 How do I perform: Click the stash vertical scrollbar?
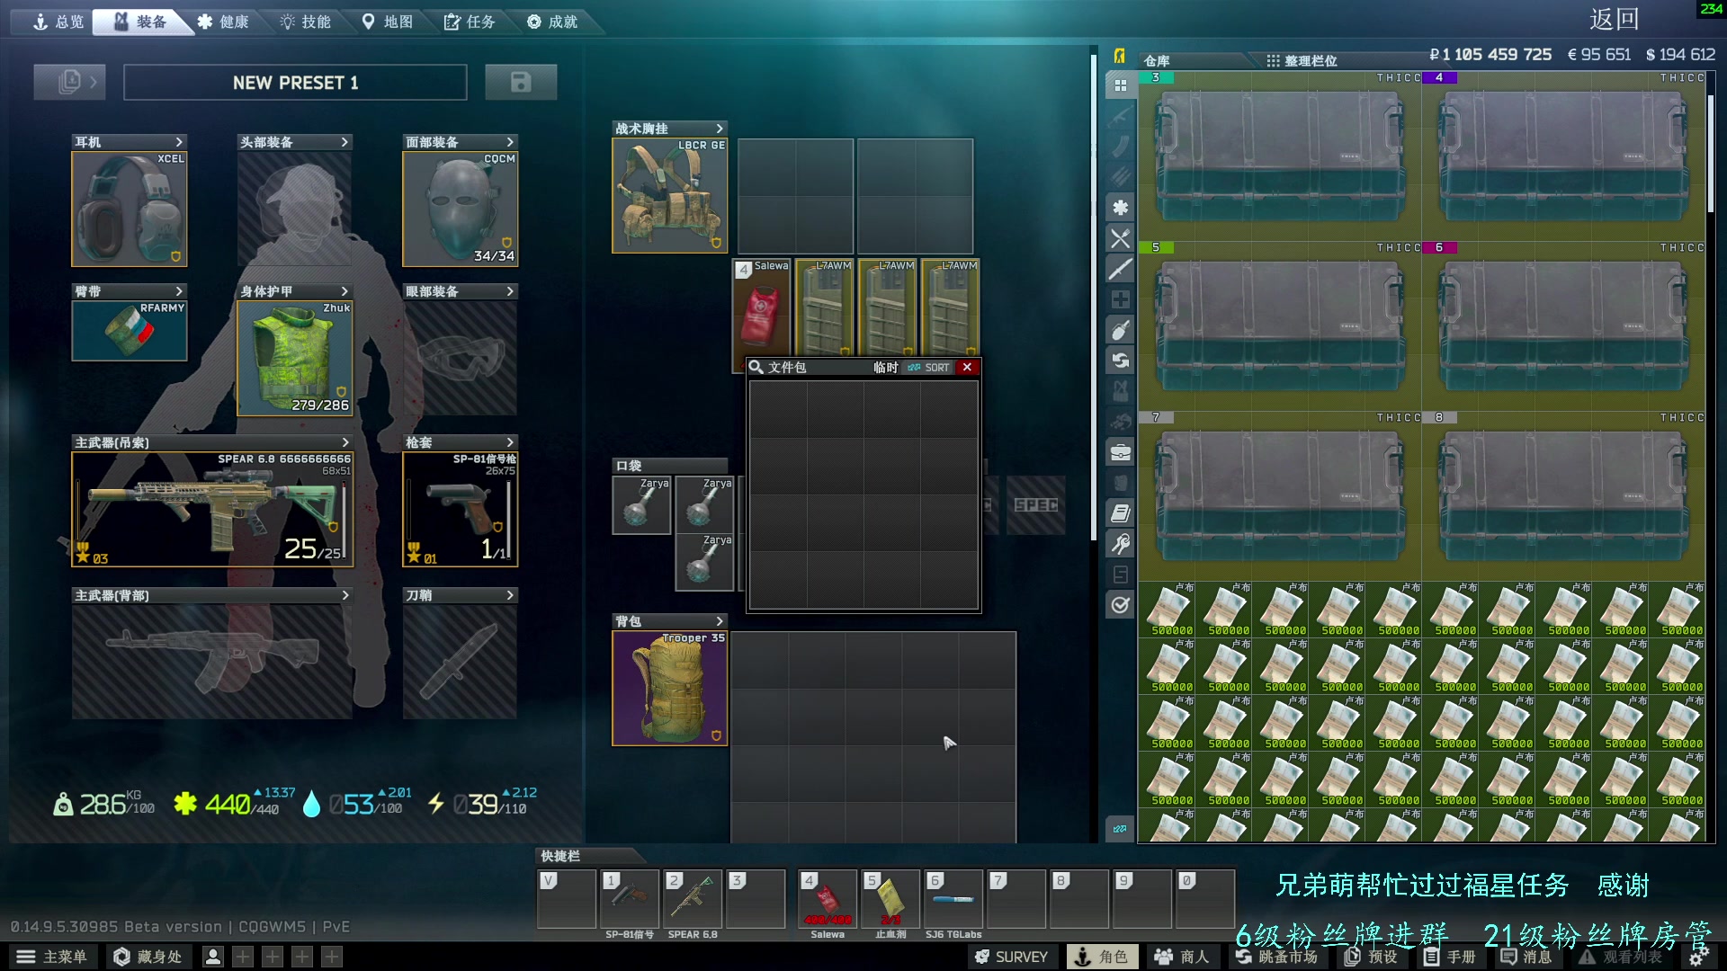pyautogui.click(x=1711, y=153)
